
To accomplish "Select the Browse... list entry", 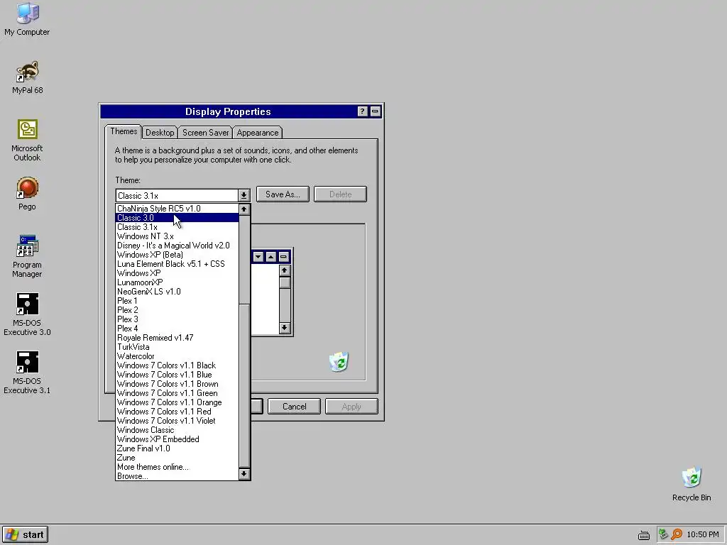I will pos(177,476).
